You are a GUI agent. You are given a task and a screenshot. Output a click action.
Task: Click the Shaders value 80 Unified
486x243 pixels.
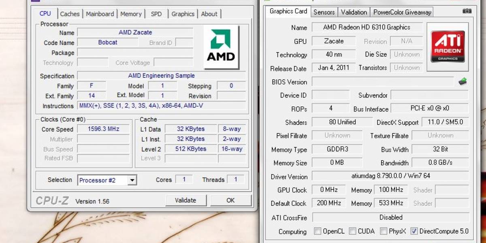[342, 122]
